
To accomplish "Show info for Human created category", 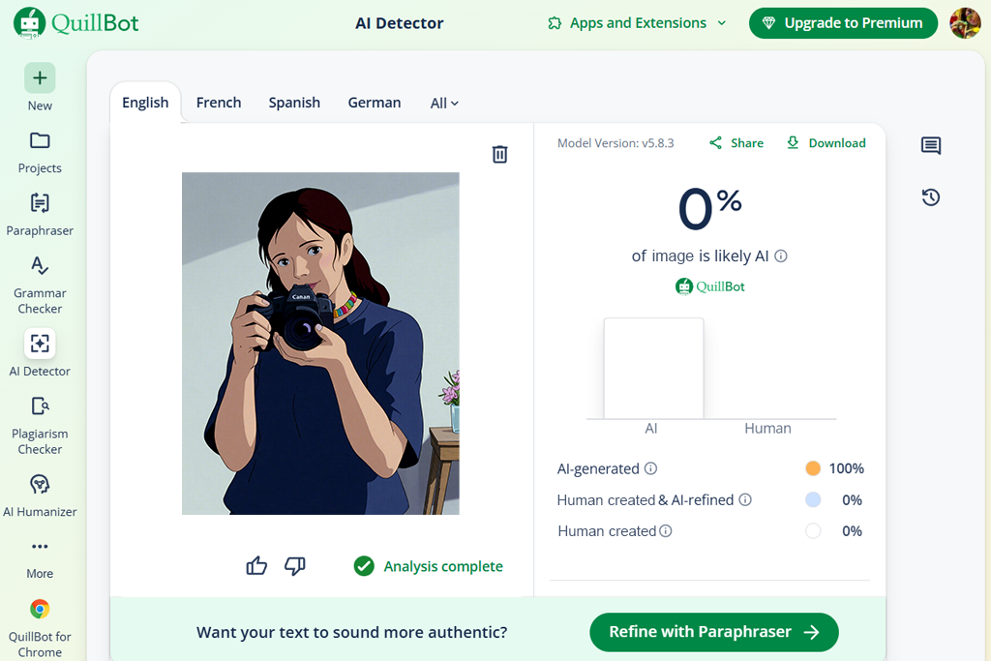I will [x=666, y=530].
